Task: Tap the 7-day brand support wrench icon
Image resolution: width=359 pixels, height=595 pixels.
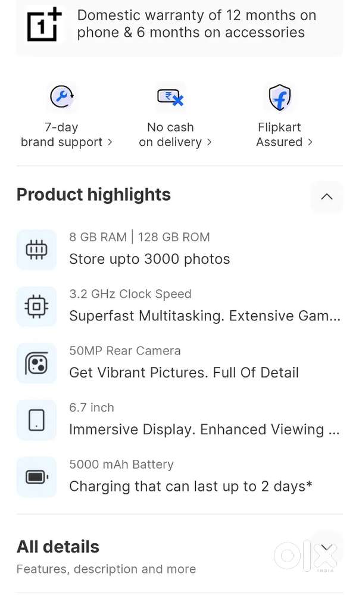Action: (61, 96)
